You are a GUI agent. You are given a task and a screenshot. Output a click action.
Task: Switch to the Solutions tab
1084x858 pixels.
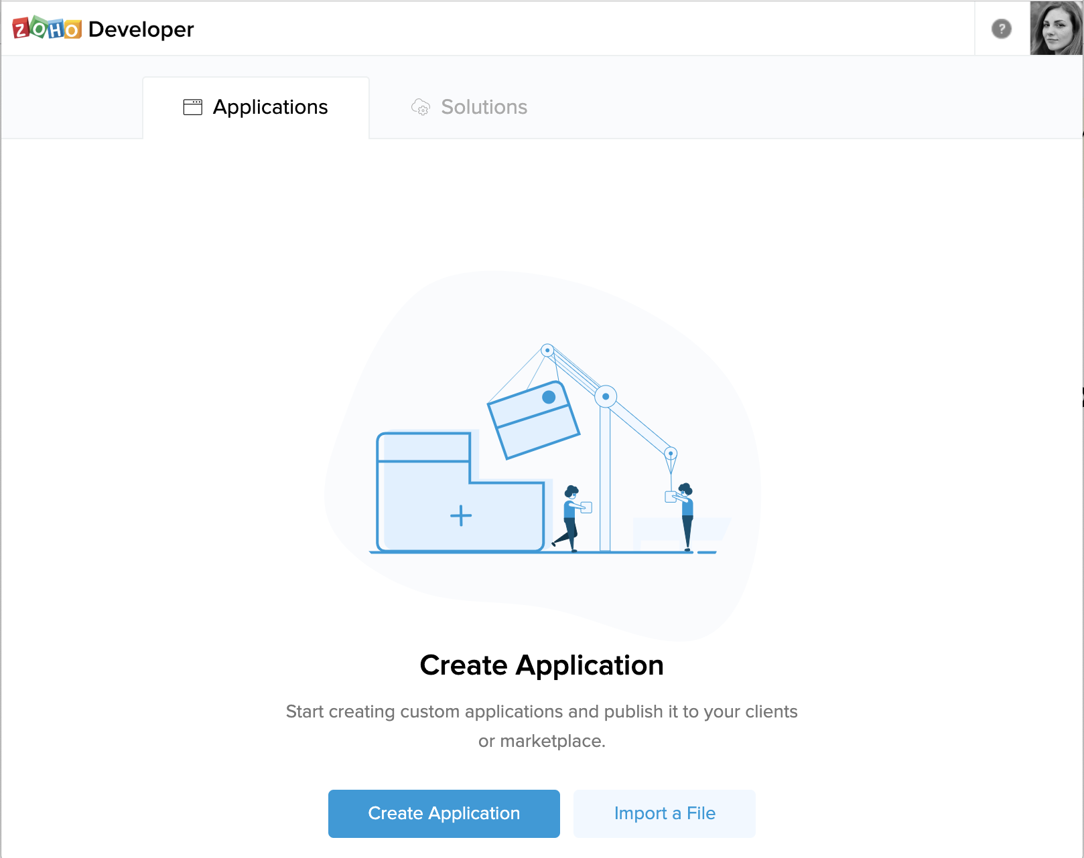[469, 107]
